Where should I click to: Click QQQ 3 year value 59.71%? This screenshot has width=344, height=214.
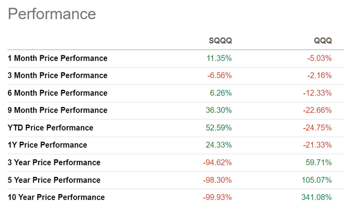click(x=319, y=162)
